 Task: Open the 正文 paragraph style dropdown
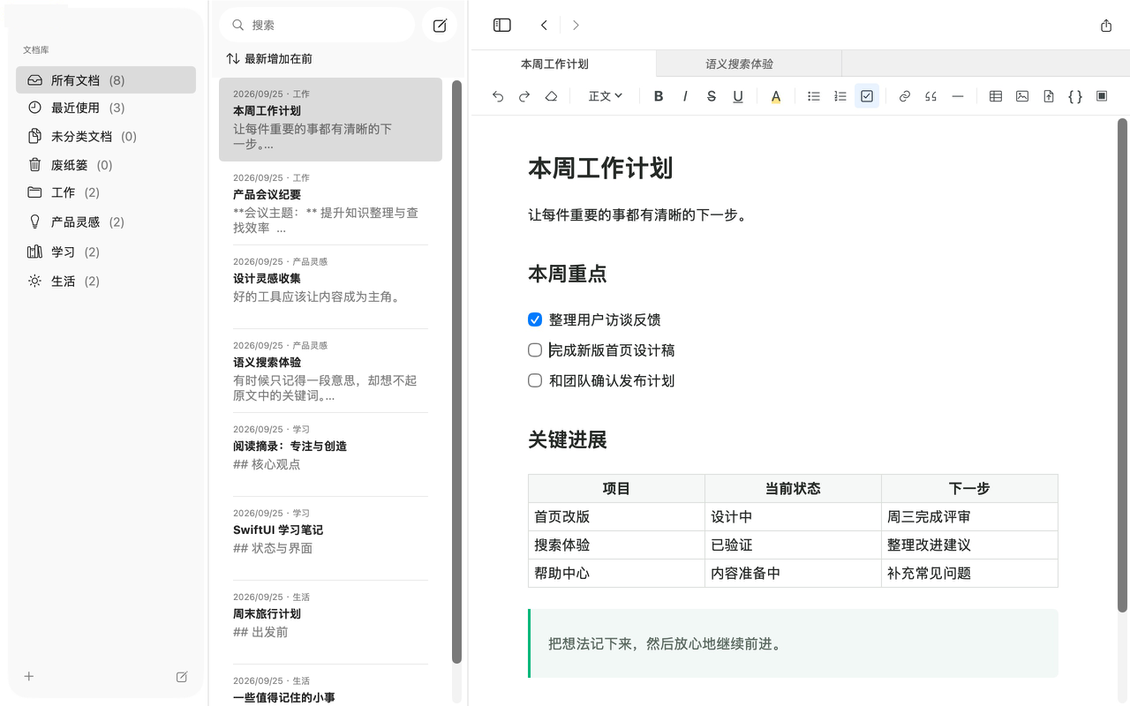tap(606, 96)
